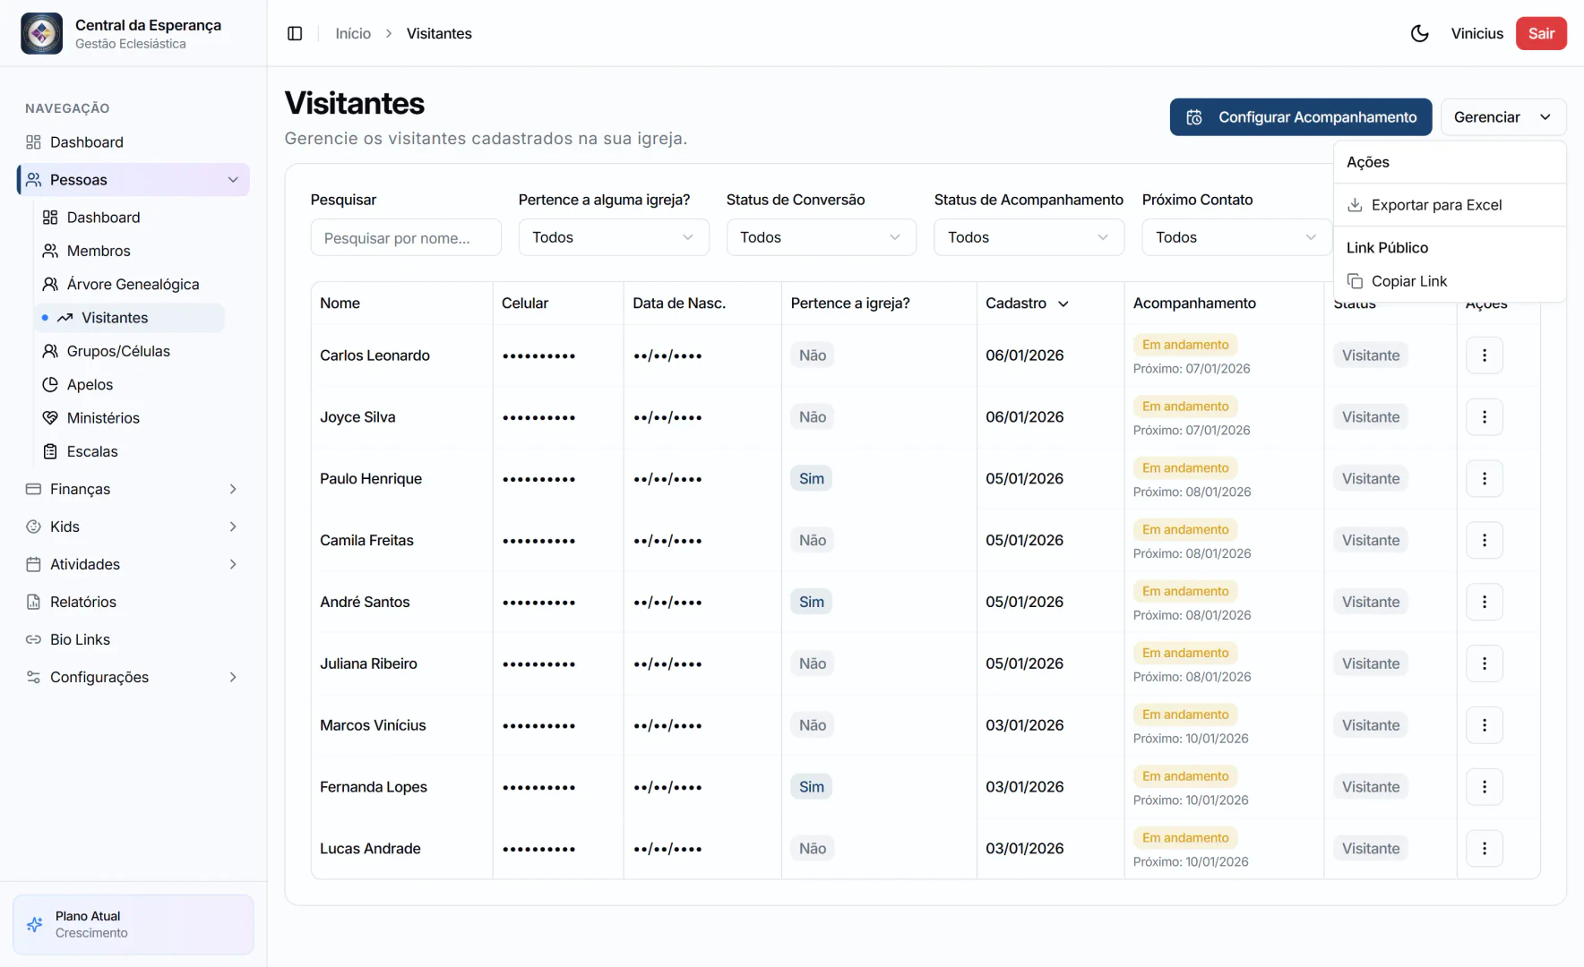Choose Copiar Link in the Link Público menu
The image size is (1584, 967).
(1408, 280)
